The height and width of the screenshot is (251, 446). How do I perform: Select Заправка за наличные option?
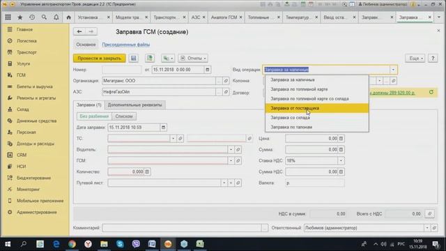pyautogui.click(x=317, y=80)
